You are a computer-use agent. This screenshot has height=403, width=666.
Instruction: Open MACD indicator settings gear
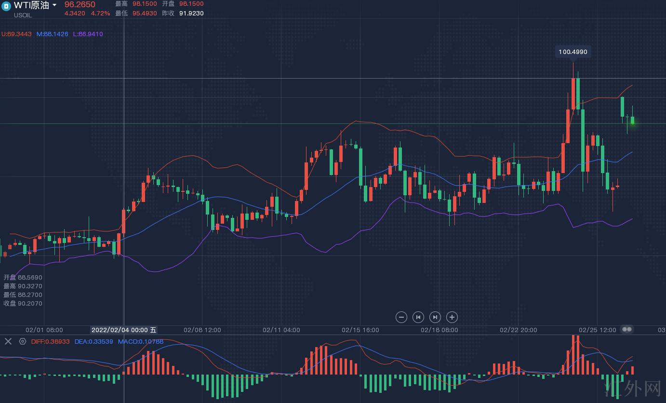(23, 341)
